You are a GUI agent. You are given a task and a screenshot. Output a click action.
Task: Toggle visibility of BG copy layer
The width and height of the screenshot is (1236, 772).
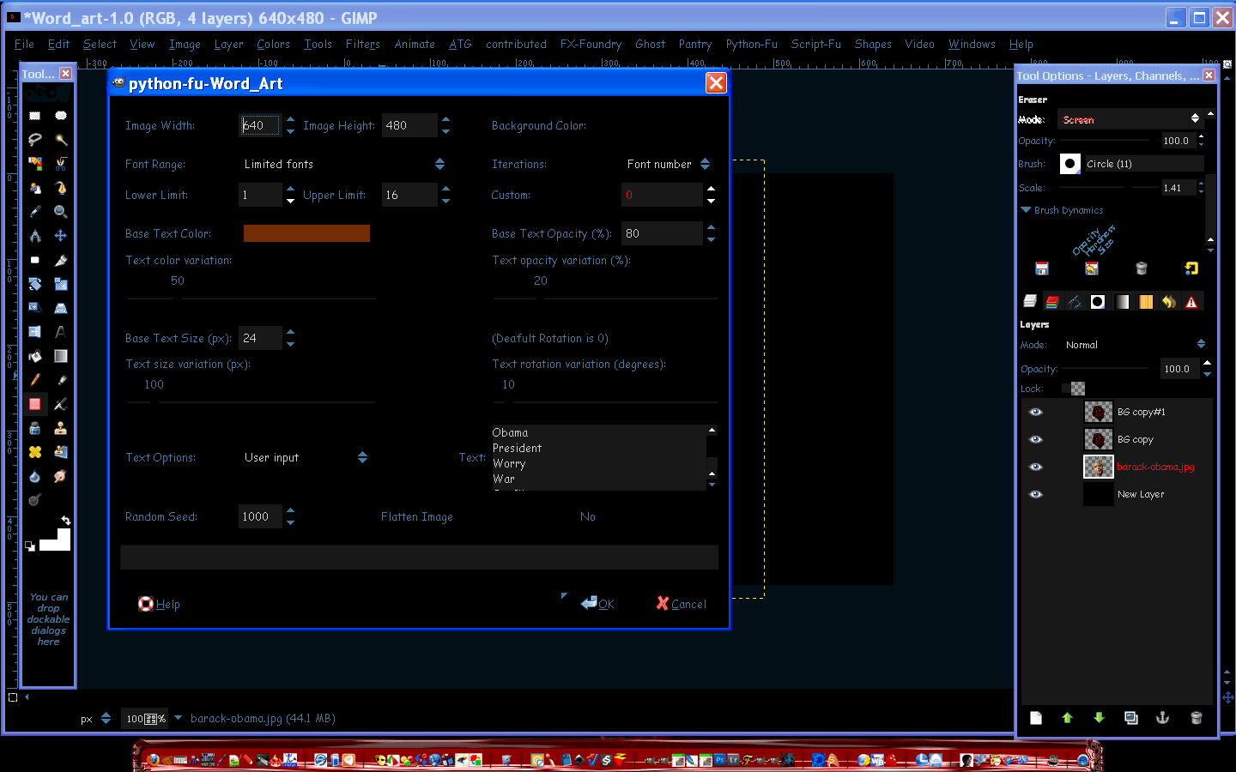(x=1036, y=439)
